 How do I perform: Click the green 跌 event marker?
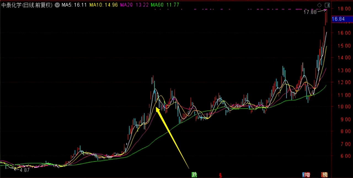(194, 175)
